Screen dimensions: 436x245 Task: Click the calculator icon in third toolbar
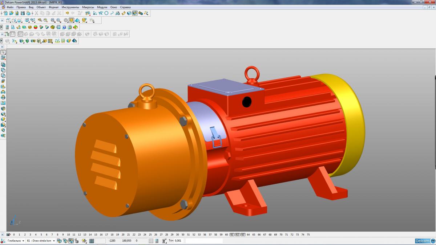coord(7,27)
